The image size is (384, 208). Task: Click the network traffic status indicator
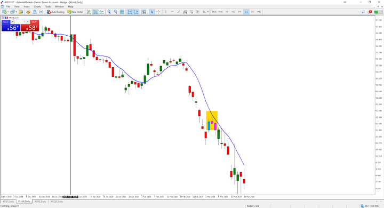370,206
